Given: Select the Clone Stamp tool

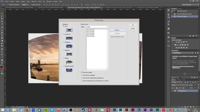Looking at the screenshot, I should (2, 32).
